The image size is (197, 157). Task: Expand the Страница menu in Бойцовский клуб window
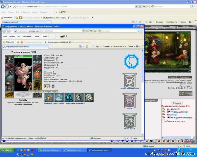tap(160, 22)
